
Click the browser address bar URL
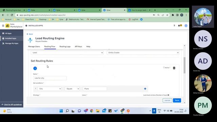click(x=42, y=15)
